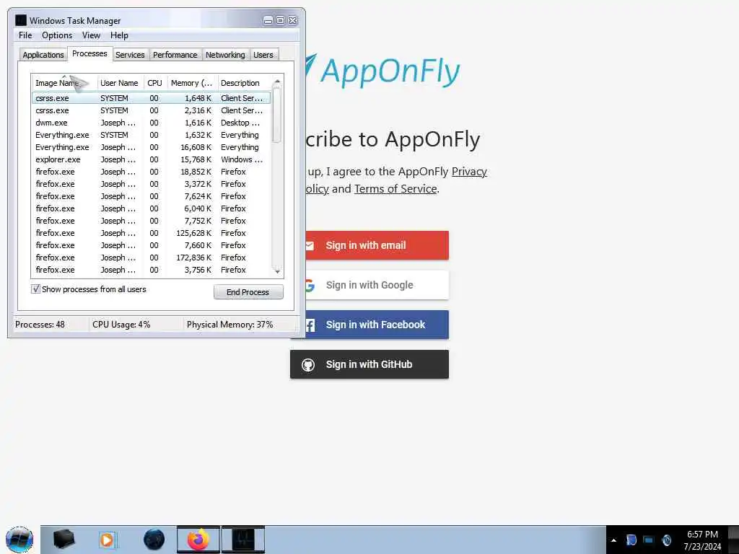Select firefox.exe using 18,852 K

point(152,172)
